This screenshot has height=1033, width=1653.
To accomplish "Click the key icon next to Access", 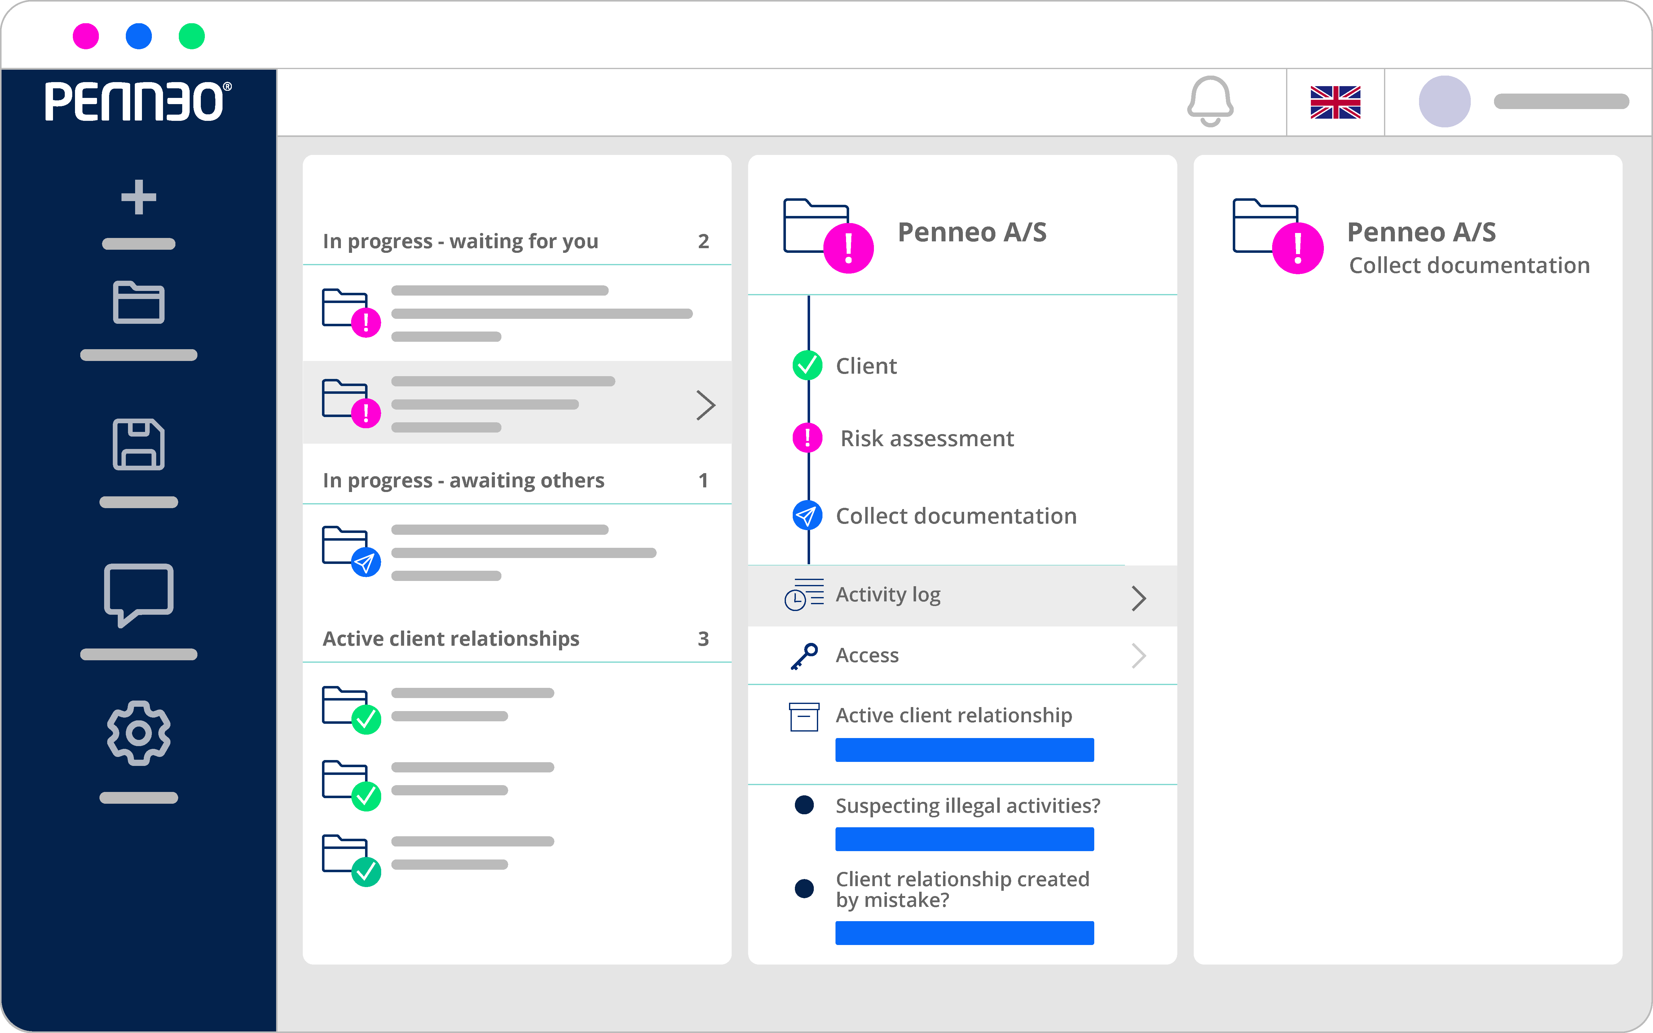I will tap(804, 656).
